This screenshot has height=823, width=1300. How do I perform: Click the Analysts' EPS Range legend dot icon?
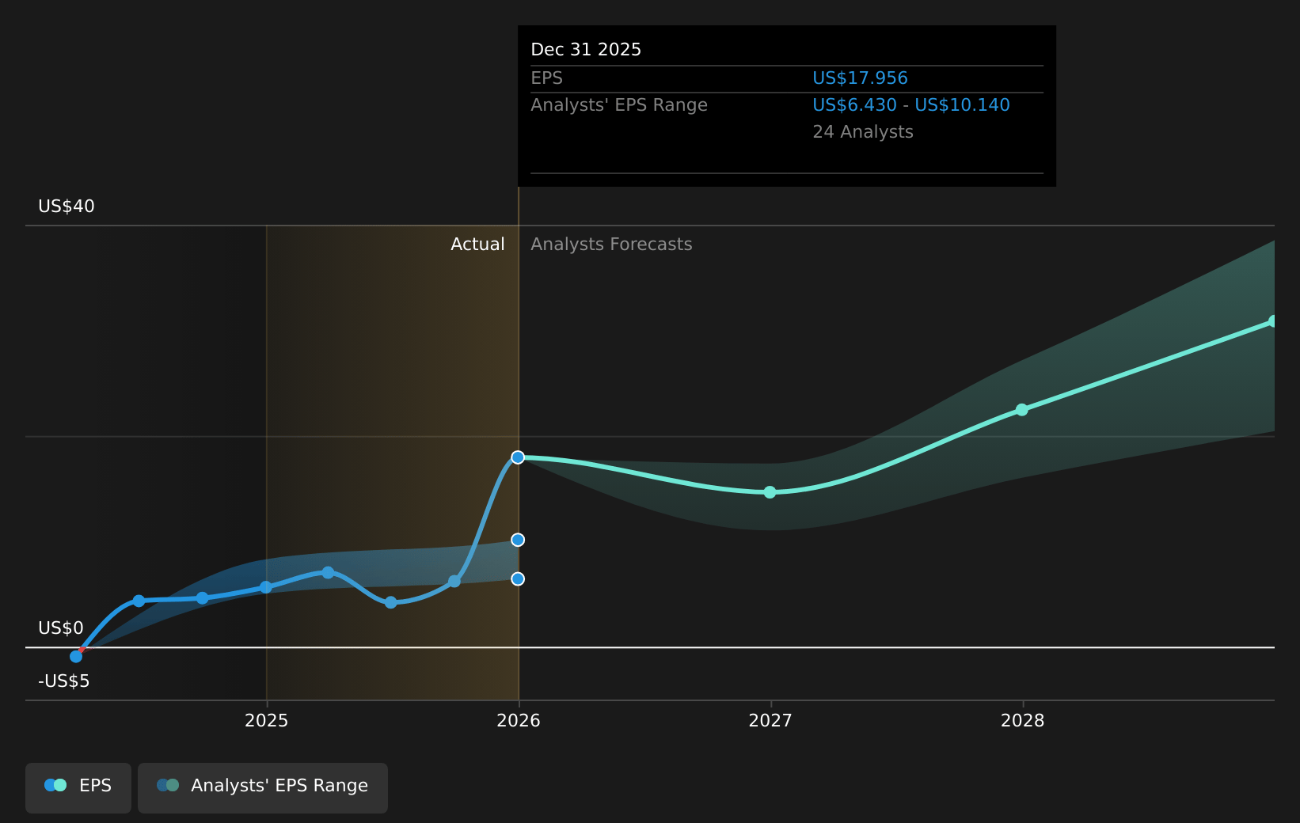(168, 786)
